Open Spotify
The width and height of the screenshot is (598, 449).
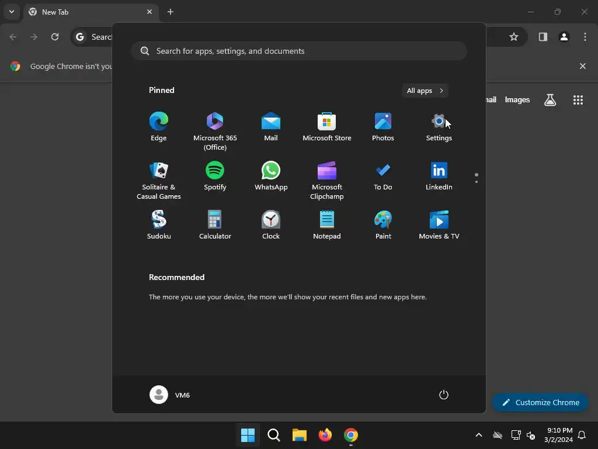tap(215, 177)
